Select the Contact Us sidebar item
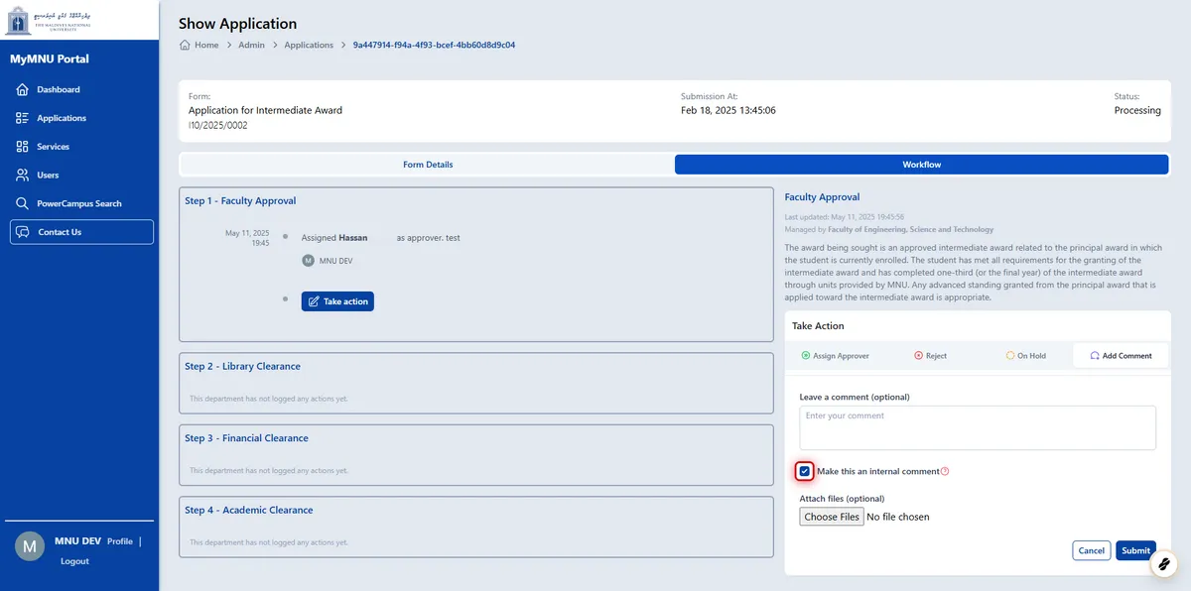 [x=81, y=232]
